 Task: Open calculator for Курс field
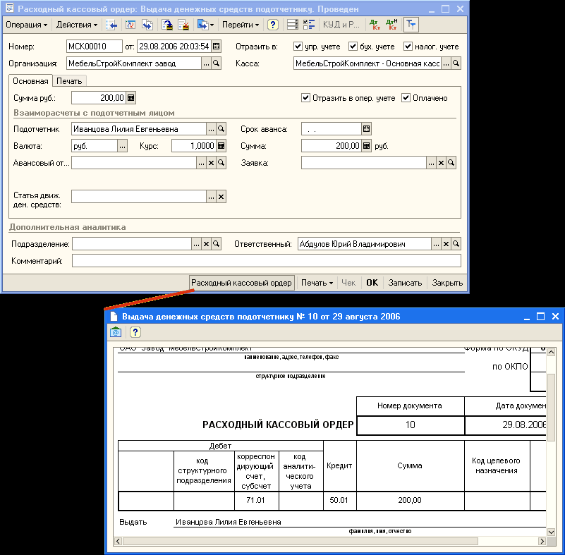(221, 146)
